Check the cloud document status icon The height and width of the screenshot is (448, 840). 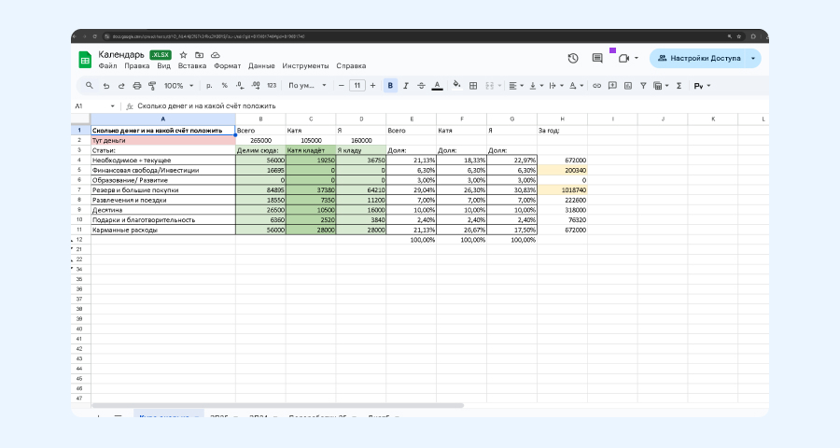click(216, 55)
